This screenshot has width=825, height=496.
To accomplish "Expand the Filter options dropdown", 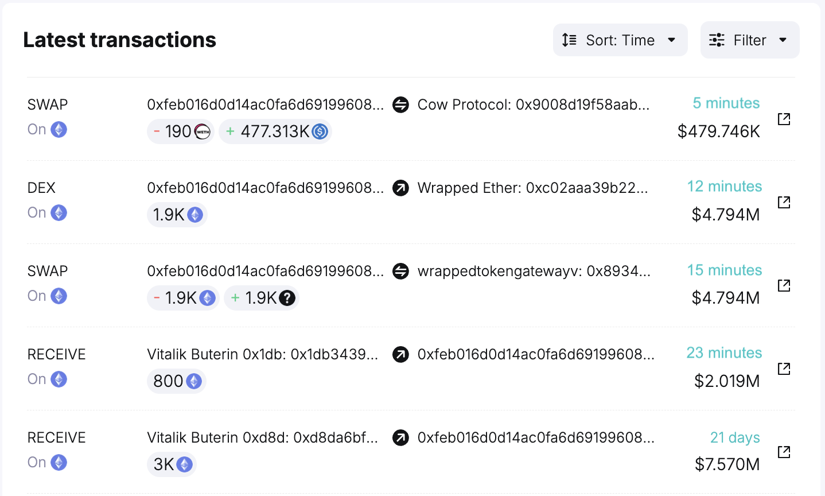I will [749, 40].
